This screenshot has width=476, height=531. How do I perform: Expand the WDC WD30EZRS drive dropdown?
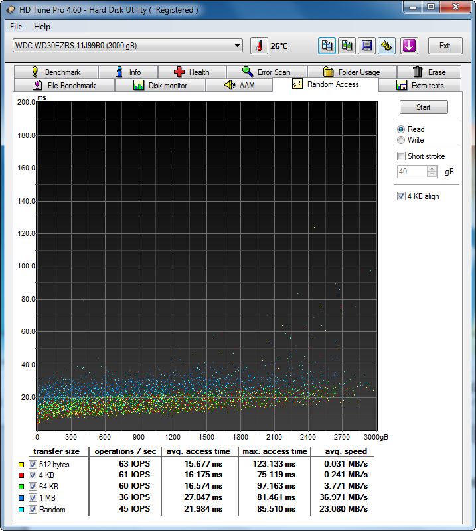238,46
